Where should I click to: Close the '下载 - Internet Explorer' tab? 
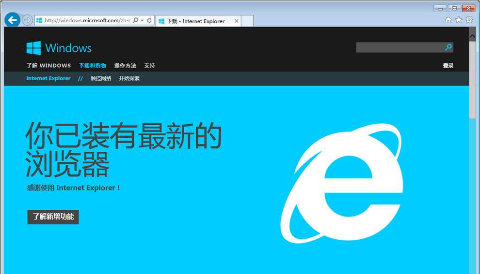236,21
